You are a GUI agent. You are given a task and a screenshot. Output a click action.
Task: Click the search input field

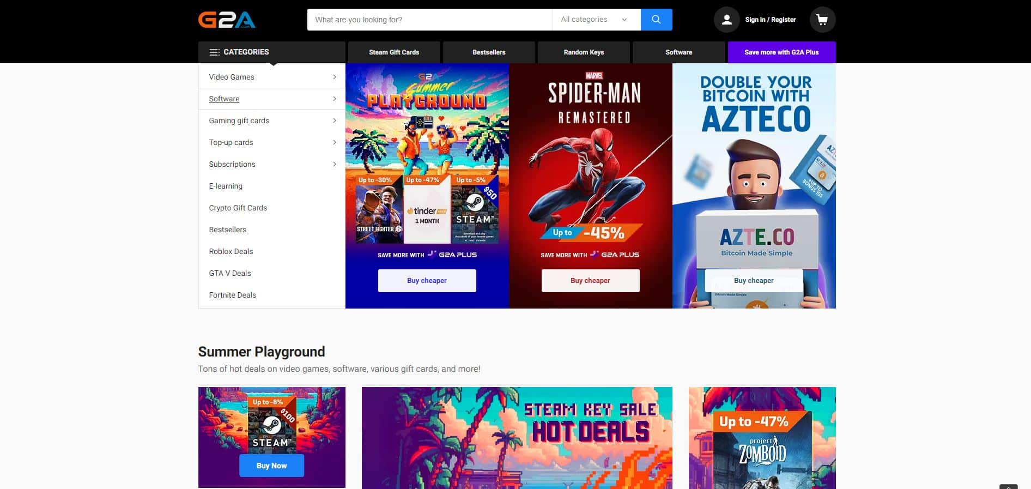(430, 20)
